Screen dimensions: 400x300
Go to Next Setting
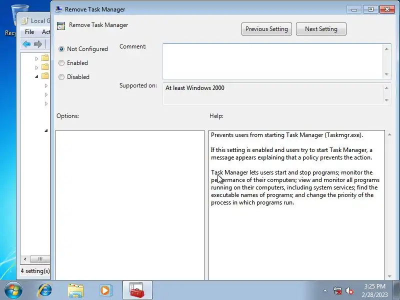321,29
